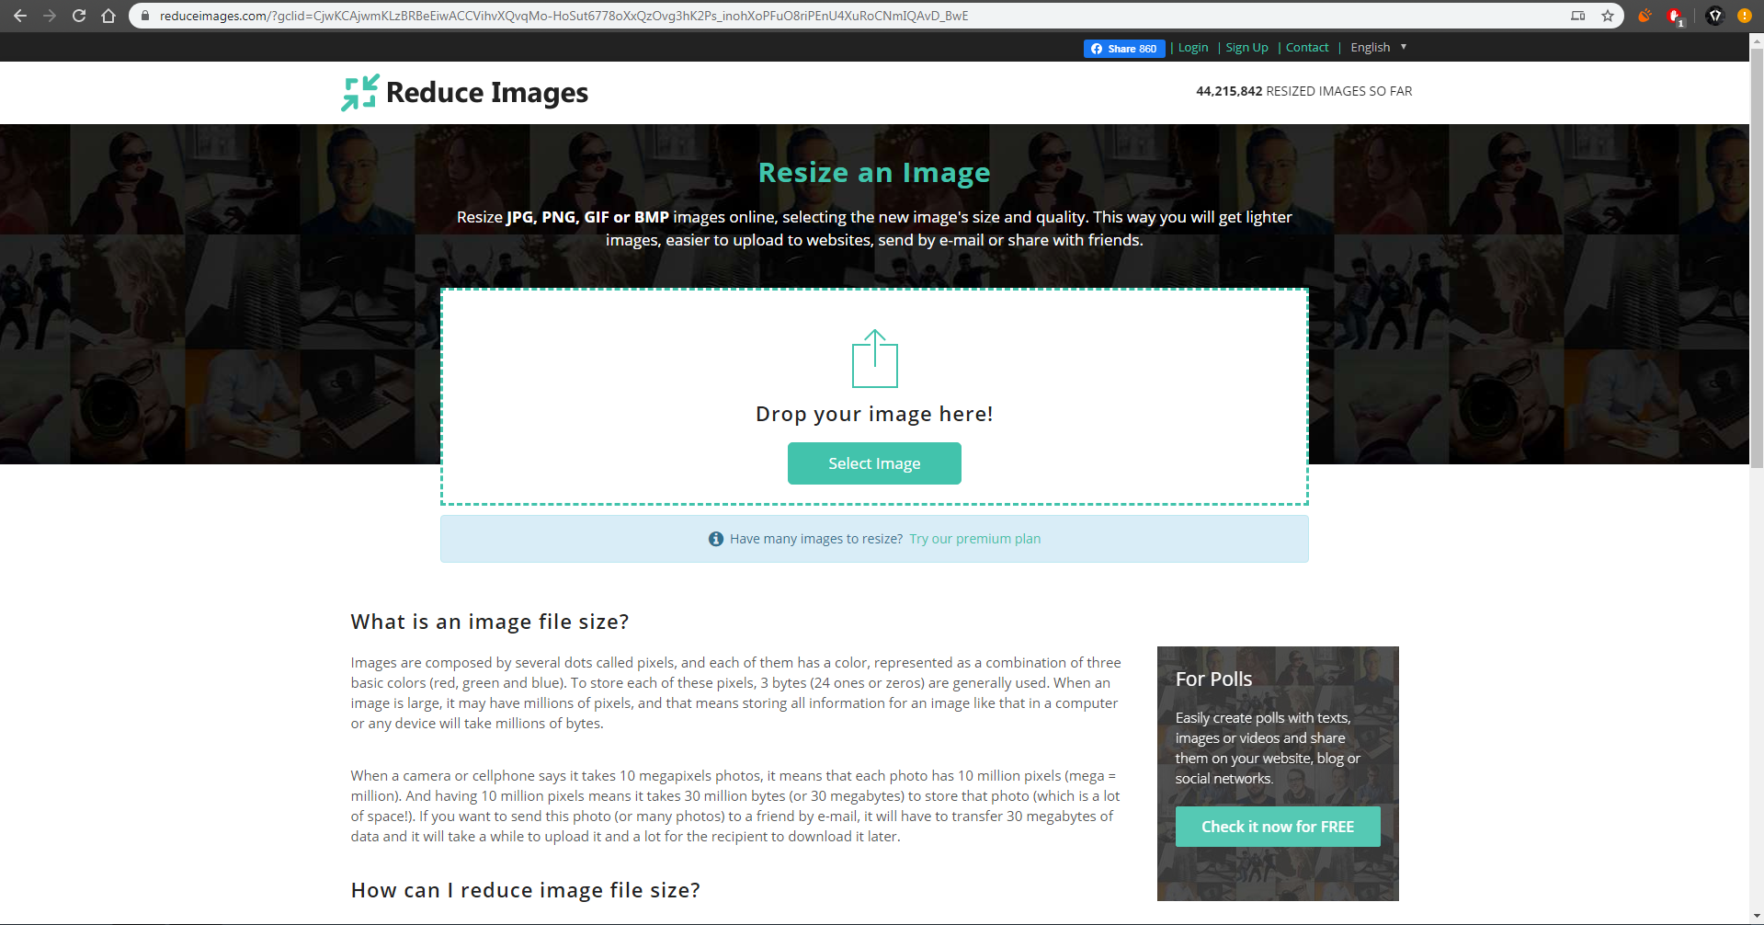
Task: Open the orange lamp extension
Action: click(x=1645, y=16)
